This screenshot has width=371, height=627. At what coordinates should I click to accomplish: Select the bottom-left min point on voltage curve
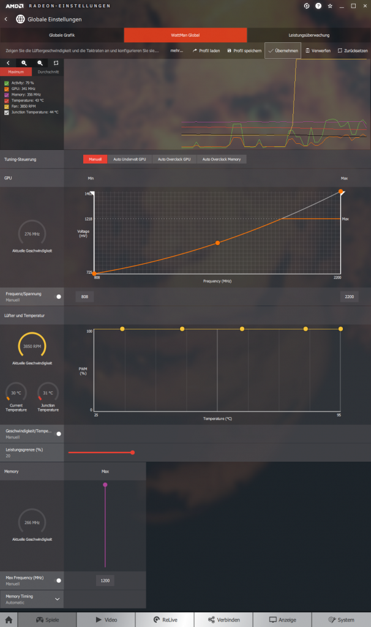pos(94,274)
